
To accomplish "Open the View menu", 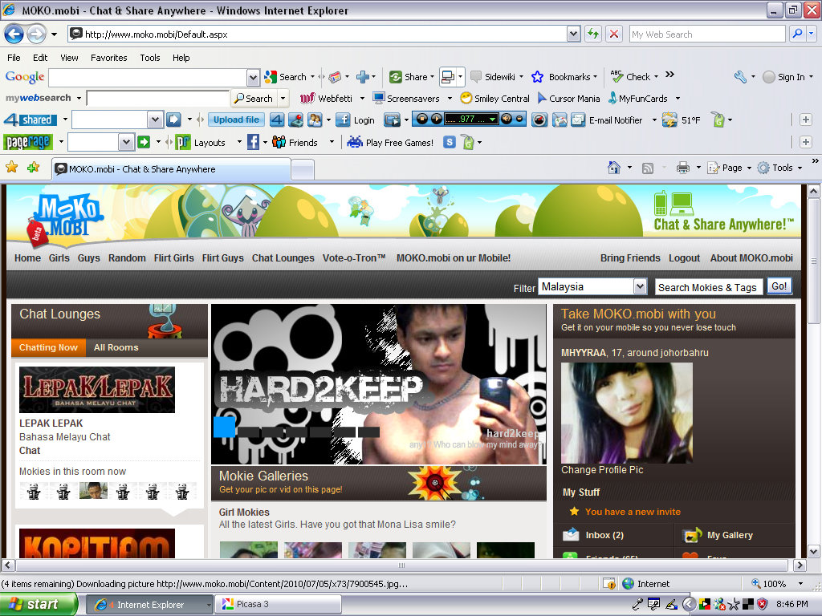I will [x=69, y=58].
